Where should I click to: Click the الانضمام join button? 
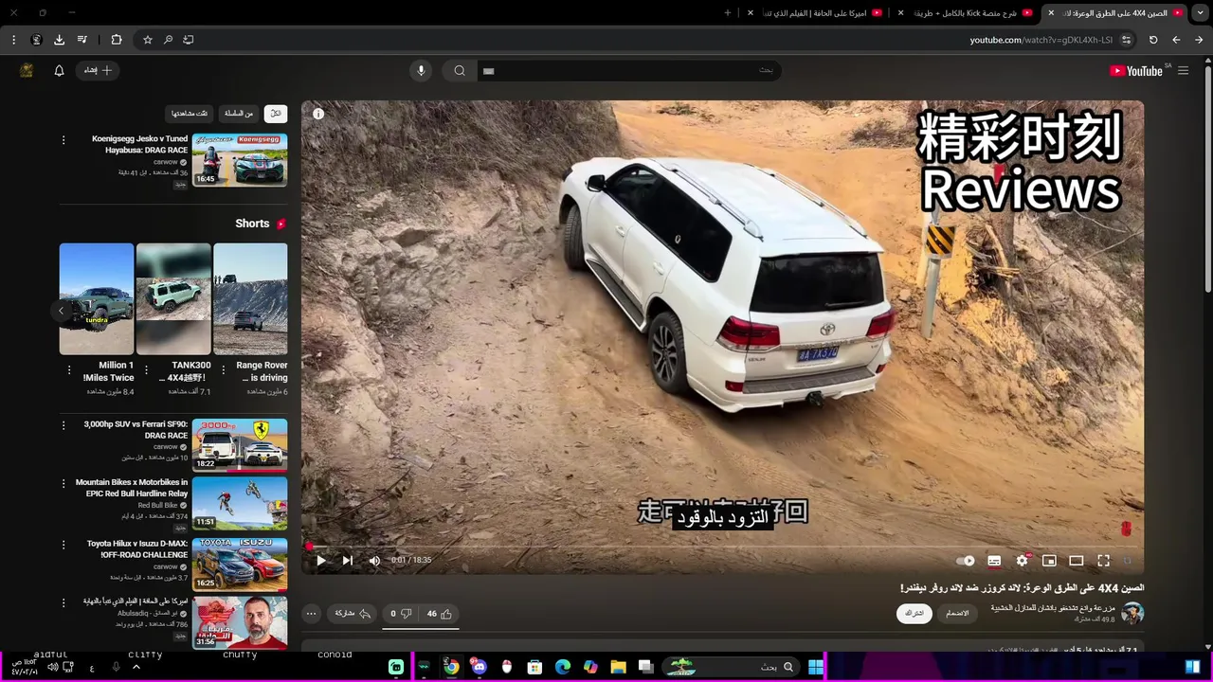pos(958,614)
